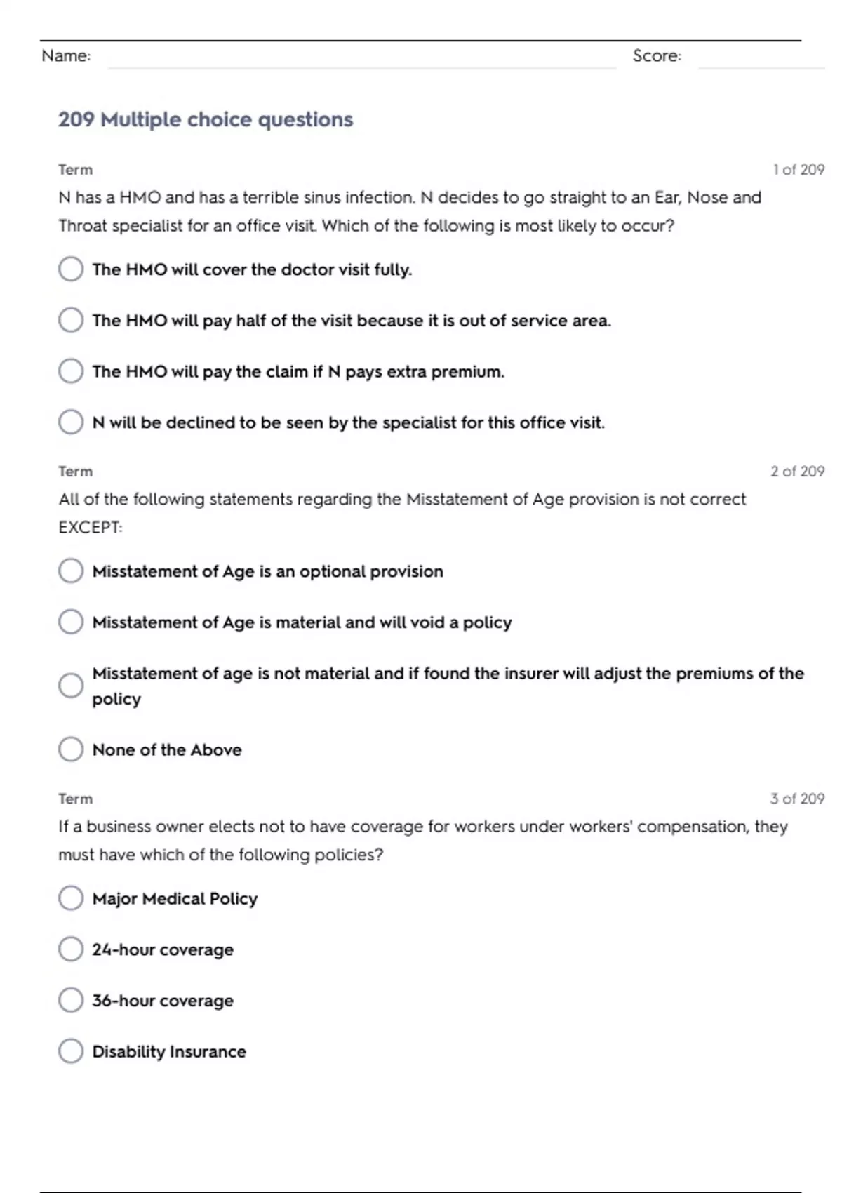Click the "209 Multiple choice questions" heading

click(206, 120)
